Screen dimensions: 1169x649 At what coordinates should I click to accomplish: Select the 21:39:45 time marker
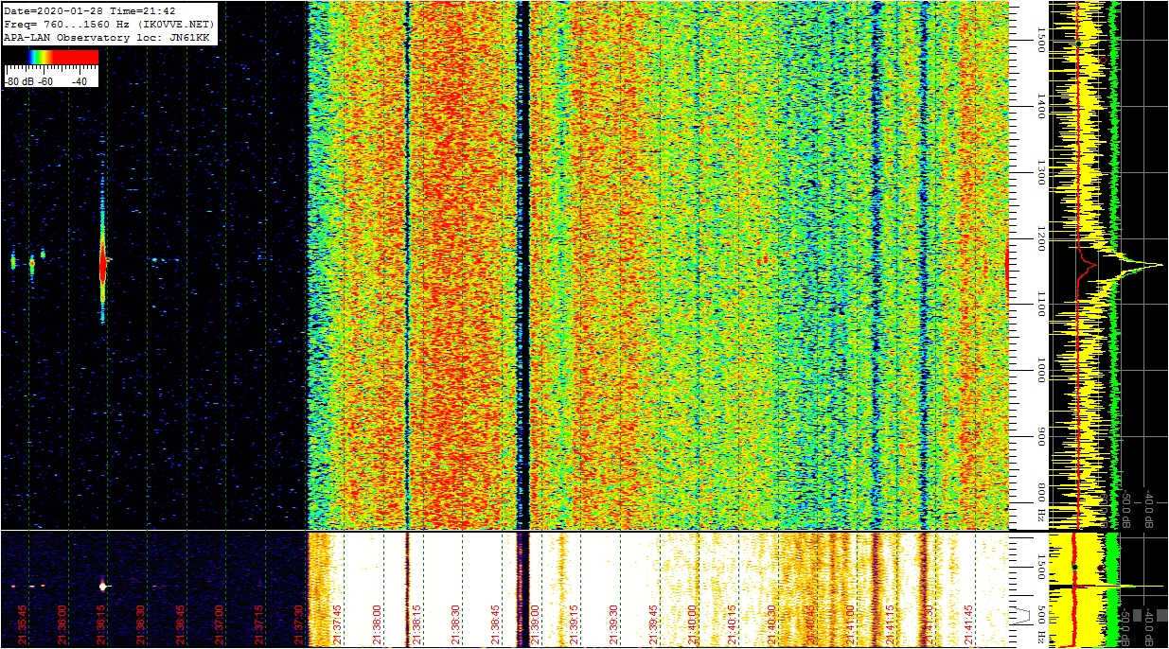point(654,624)
